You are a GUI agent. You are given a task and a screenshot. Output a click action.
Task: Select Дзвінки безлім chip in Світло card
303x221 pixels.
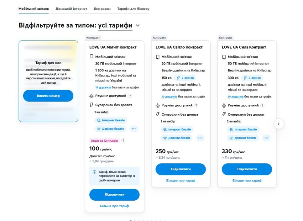pos(177,138)
